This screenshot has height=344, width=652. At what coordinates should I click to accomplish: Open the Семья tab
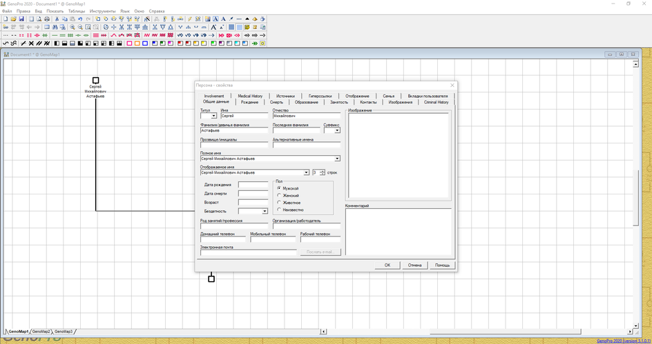(x=388, y=96)
